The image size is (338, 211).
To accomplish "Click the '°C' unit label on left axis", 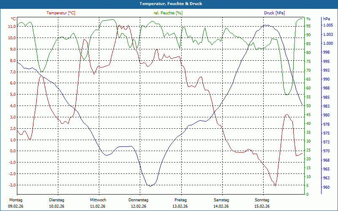I will [13, 19].
